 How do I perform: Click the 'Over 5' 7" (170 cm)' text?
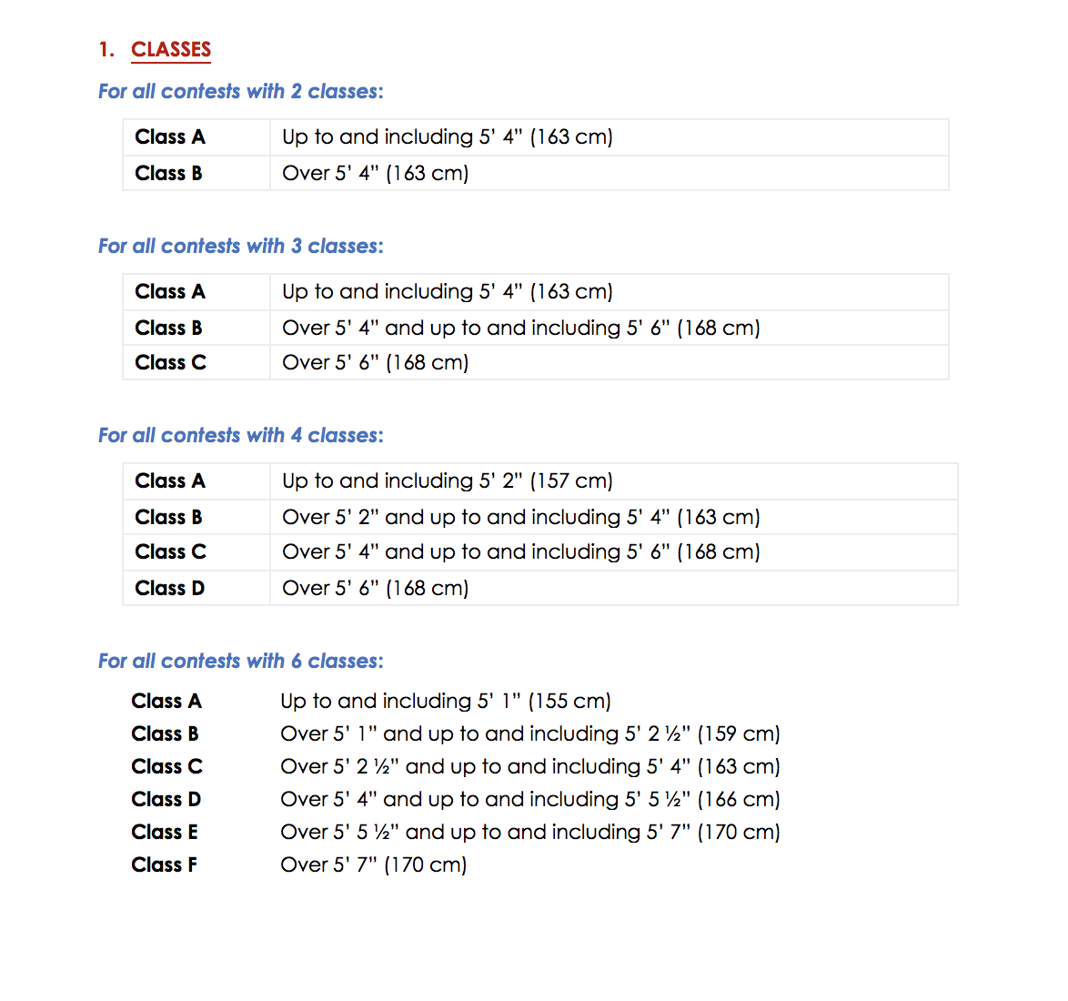coord(373,865)
